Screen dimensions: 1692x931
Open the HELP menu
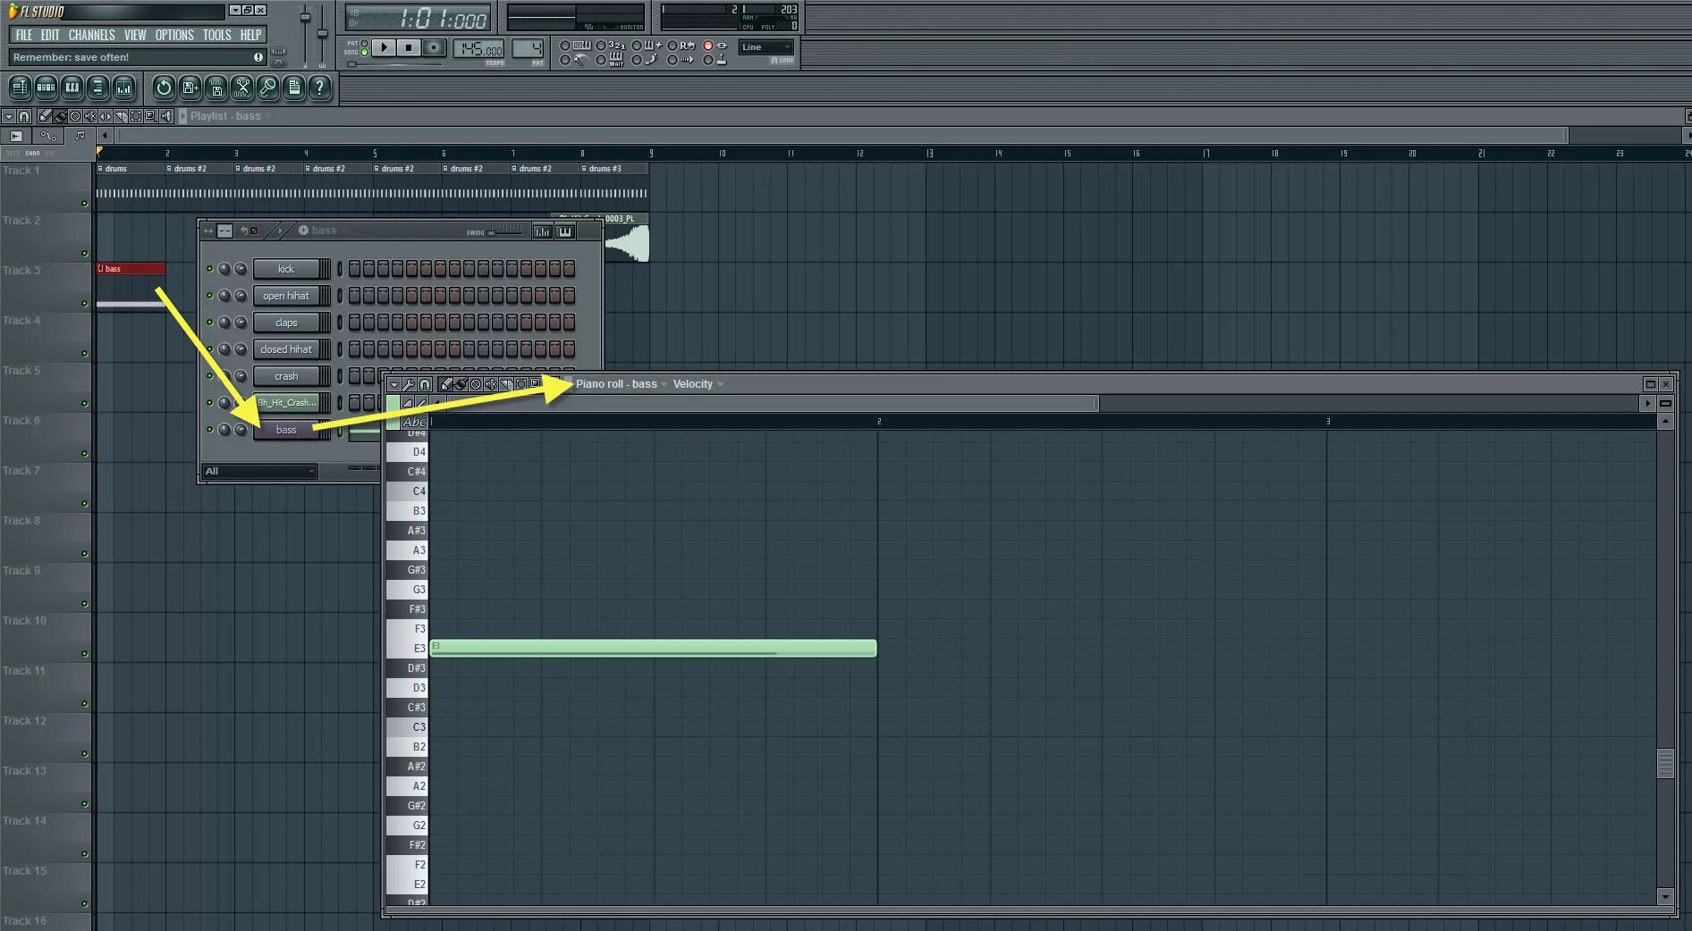click(x=250, y=35)
